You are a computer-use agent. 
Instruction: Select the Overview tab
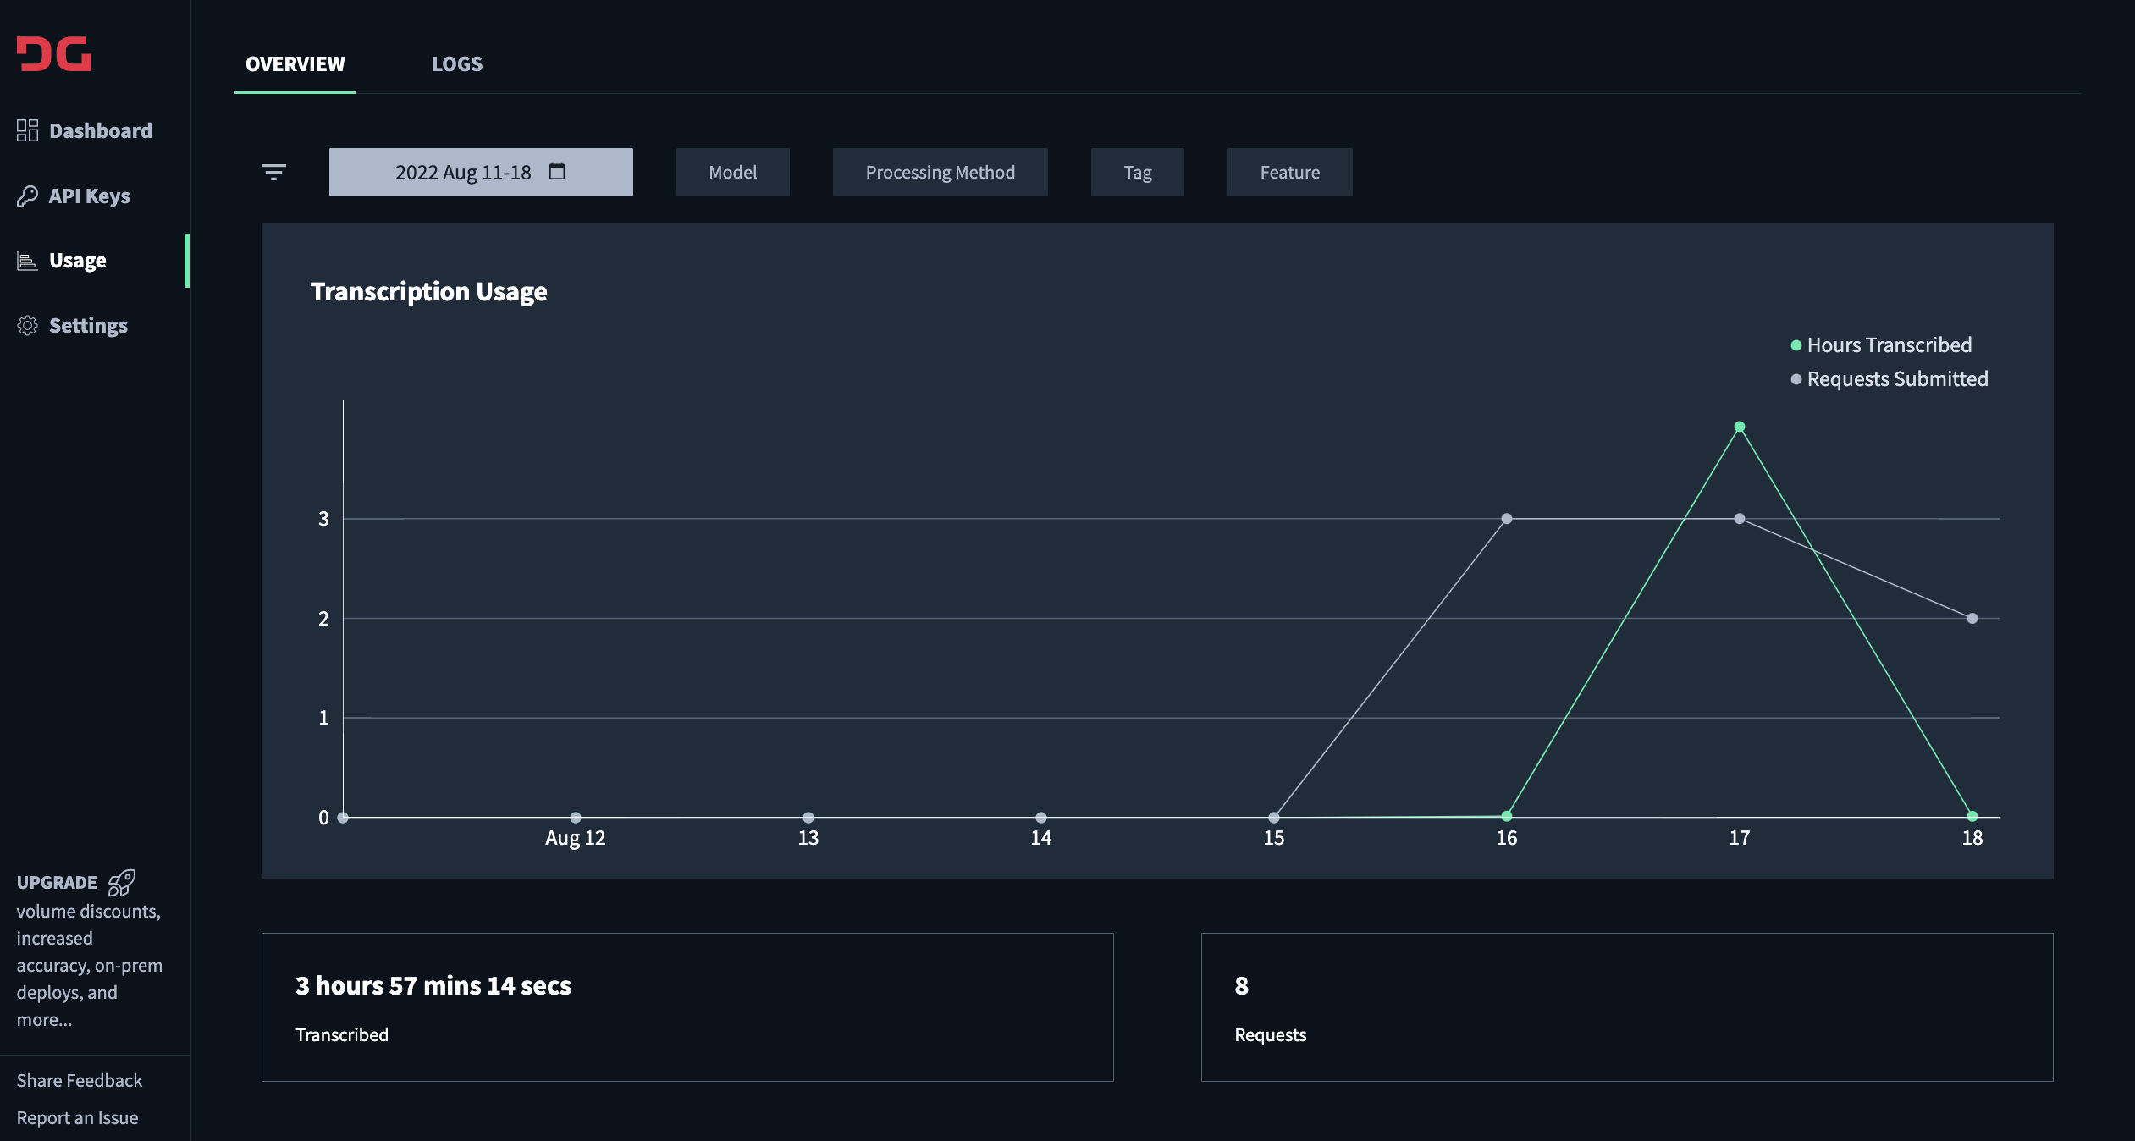coord(295,64)
